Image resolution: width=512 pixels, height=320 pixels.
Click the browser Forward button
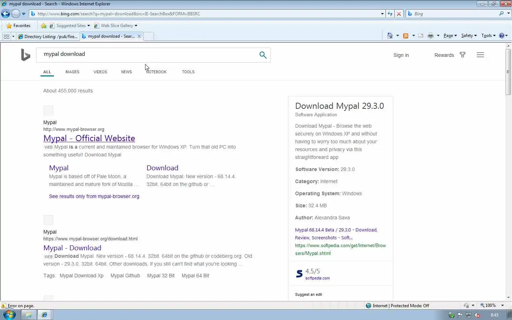(x=16, y=14)
